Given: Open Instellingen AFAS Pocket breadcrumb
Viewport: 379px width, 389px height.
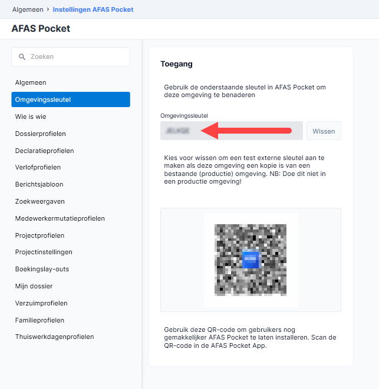Looking at the screenshot, I should [x=93, y=9].
